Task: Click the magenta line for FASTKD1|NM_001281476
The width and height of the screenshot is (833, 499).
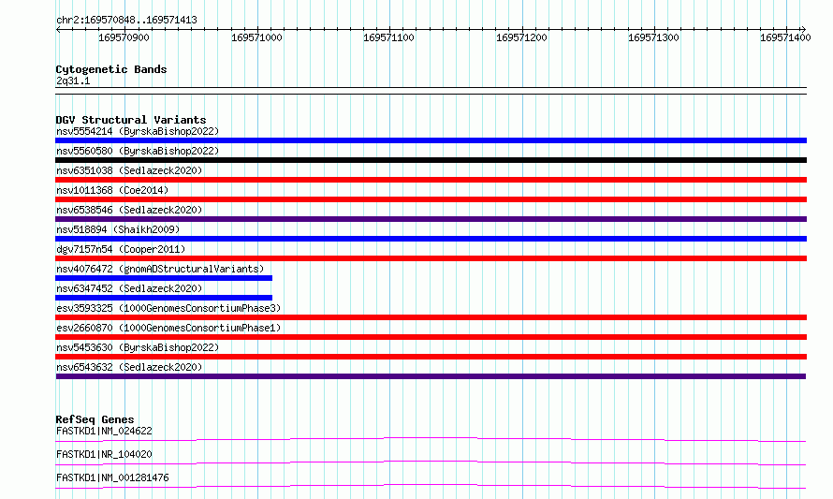Action: [x=431, y=486]
